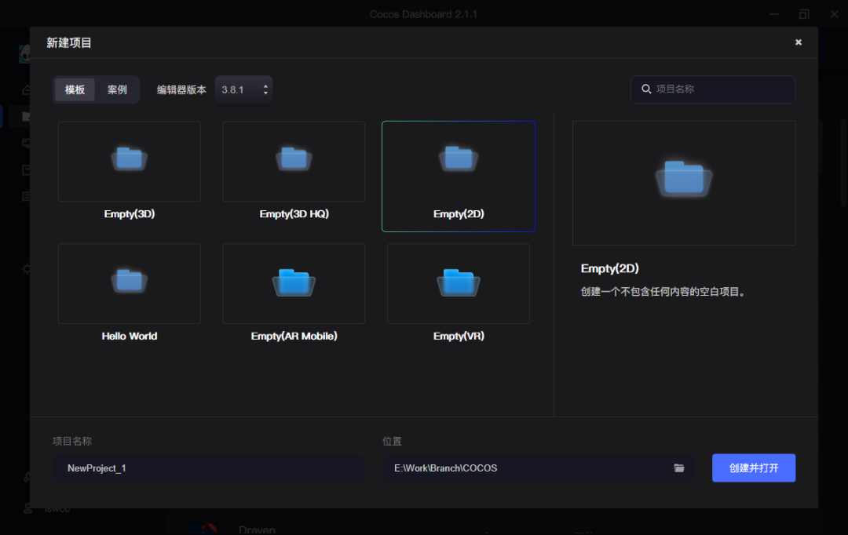Click the large Empty(2D) preview image
This screenshot has width=848, height=535.
[684, 184]
